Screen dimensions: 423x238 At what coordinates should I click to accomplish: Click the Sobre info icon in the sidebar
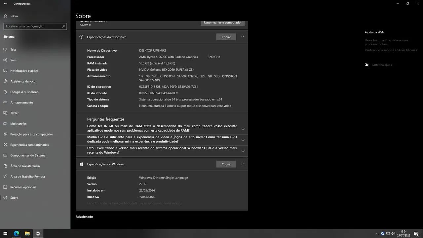tap(5, 198)
